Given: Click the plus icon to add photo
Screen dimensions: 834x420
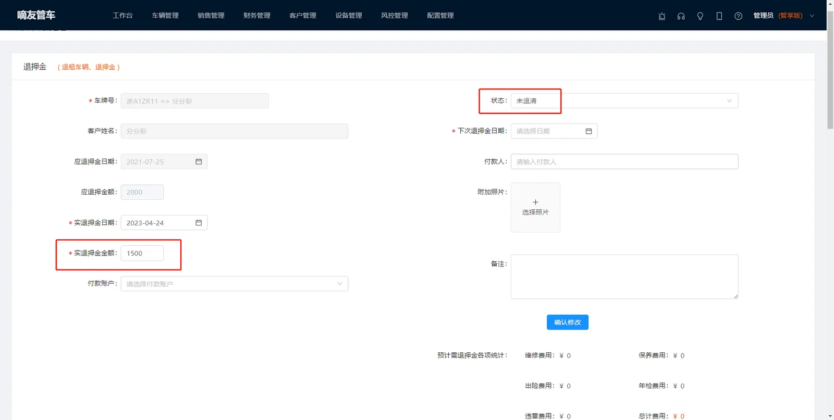Looking at the screenshot, I should coord(535,202).
